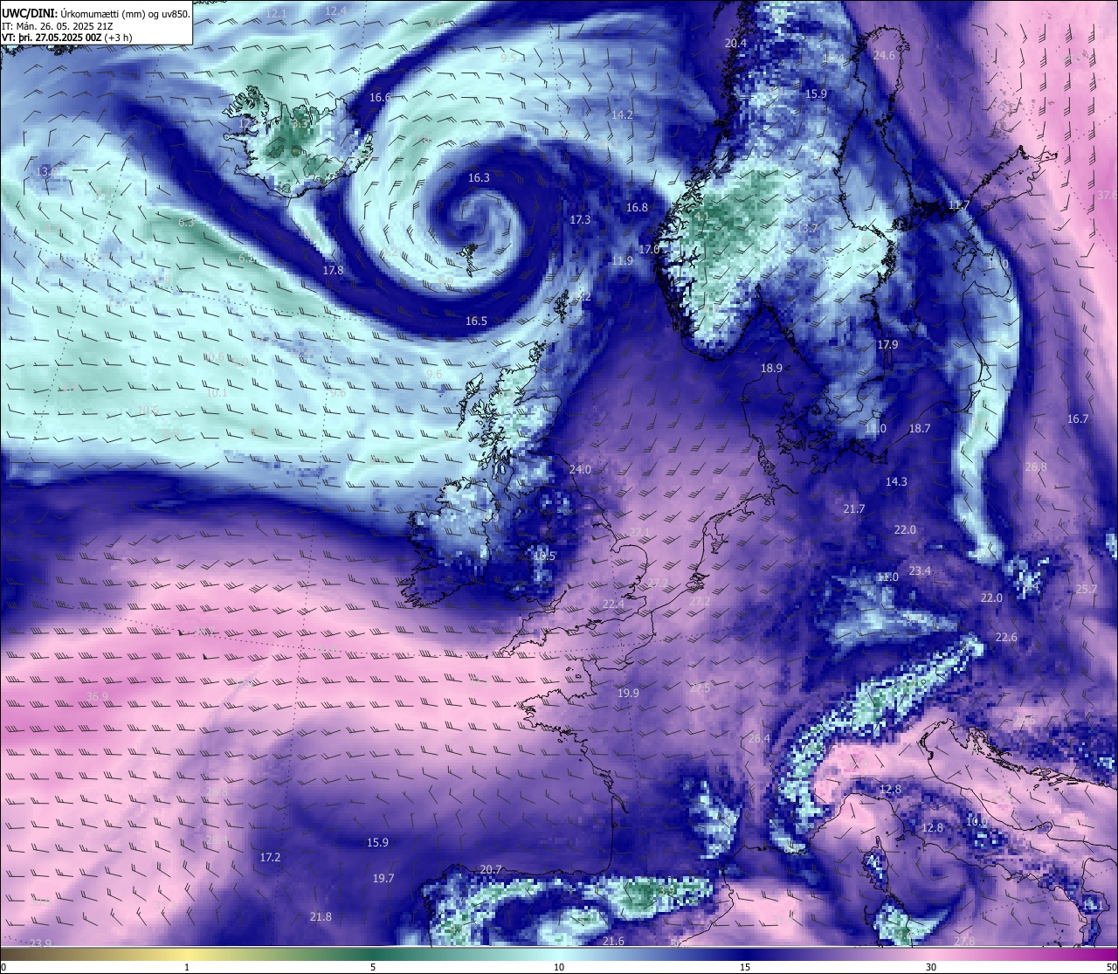Image resolution: width=1118 pixels, height=974 pixels.
Task: Click the 12.4 value at the top edge
Action: coord(335,10)
